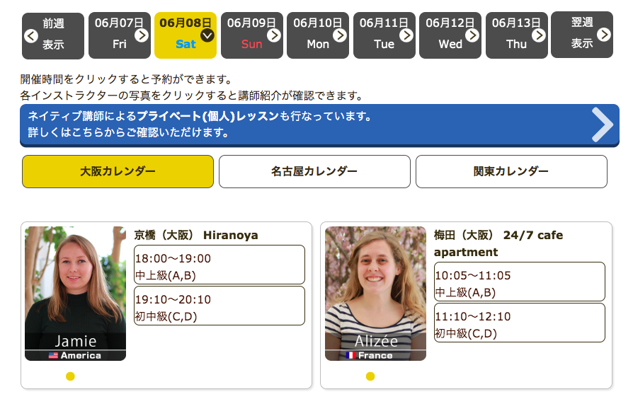Screen dimensions: 633x416
Task: Switch to the 関東カレンダー tab
Action: click(x=511, y=172)
